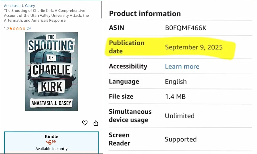Open the Anastasia J. Casey author link
Image resolution: width=257 pixels, height=154 pixels.
click(x=19, y=6)
